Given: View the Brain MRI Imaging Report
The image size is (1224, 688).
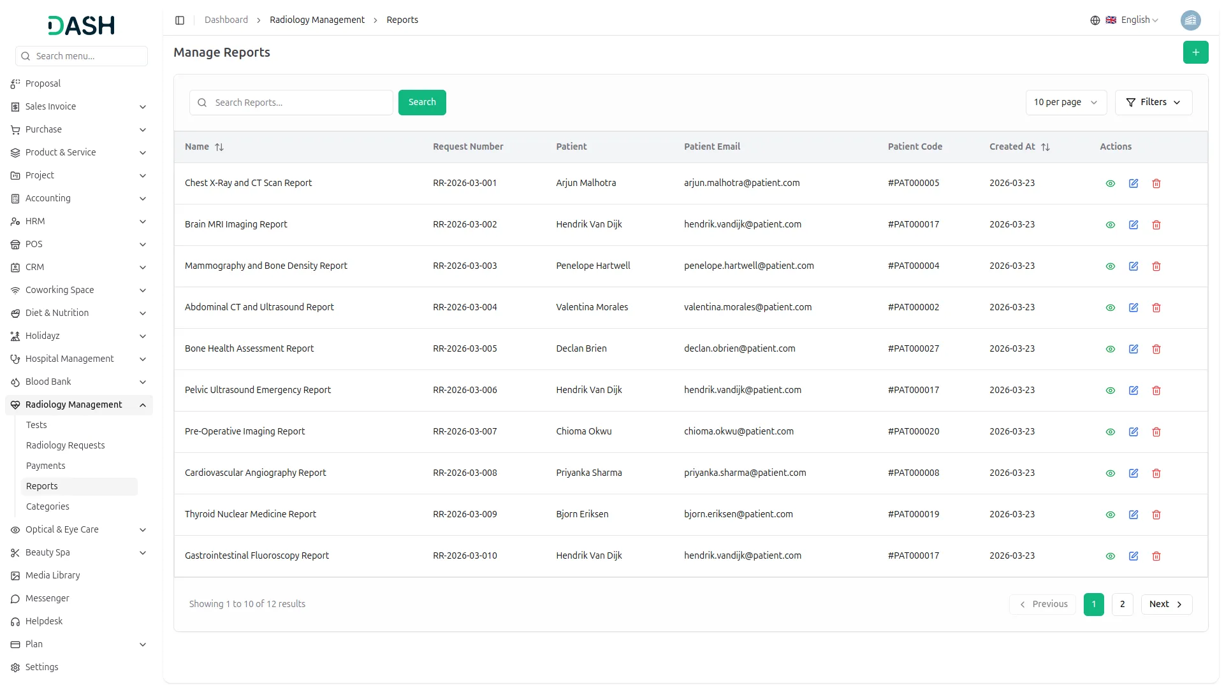Looking at the screenshot, I should 1110,225.
